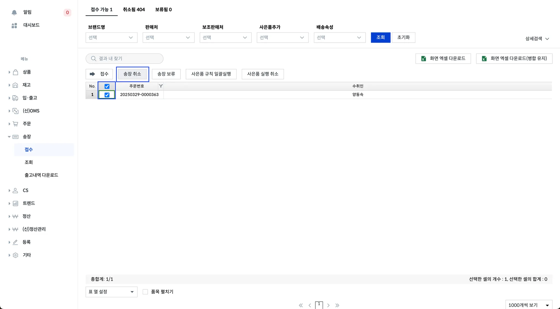The height and width of the screenshot is (309, 560).
Task: Uncheck the header select-all checkbox
Action: coord(107,86)
